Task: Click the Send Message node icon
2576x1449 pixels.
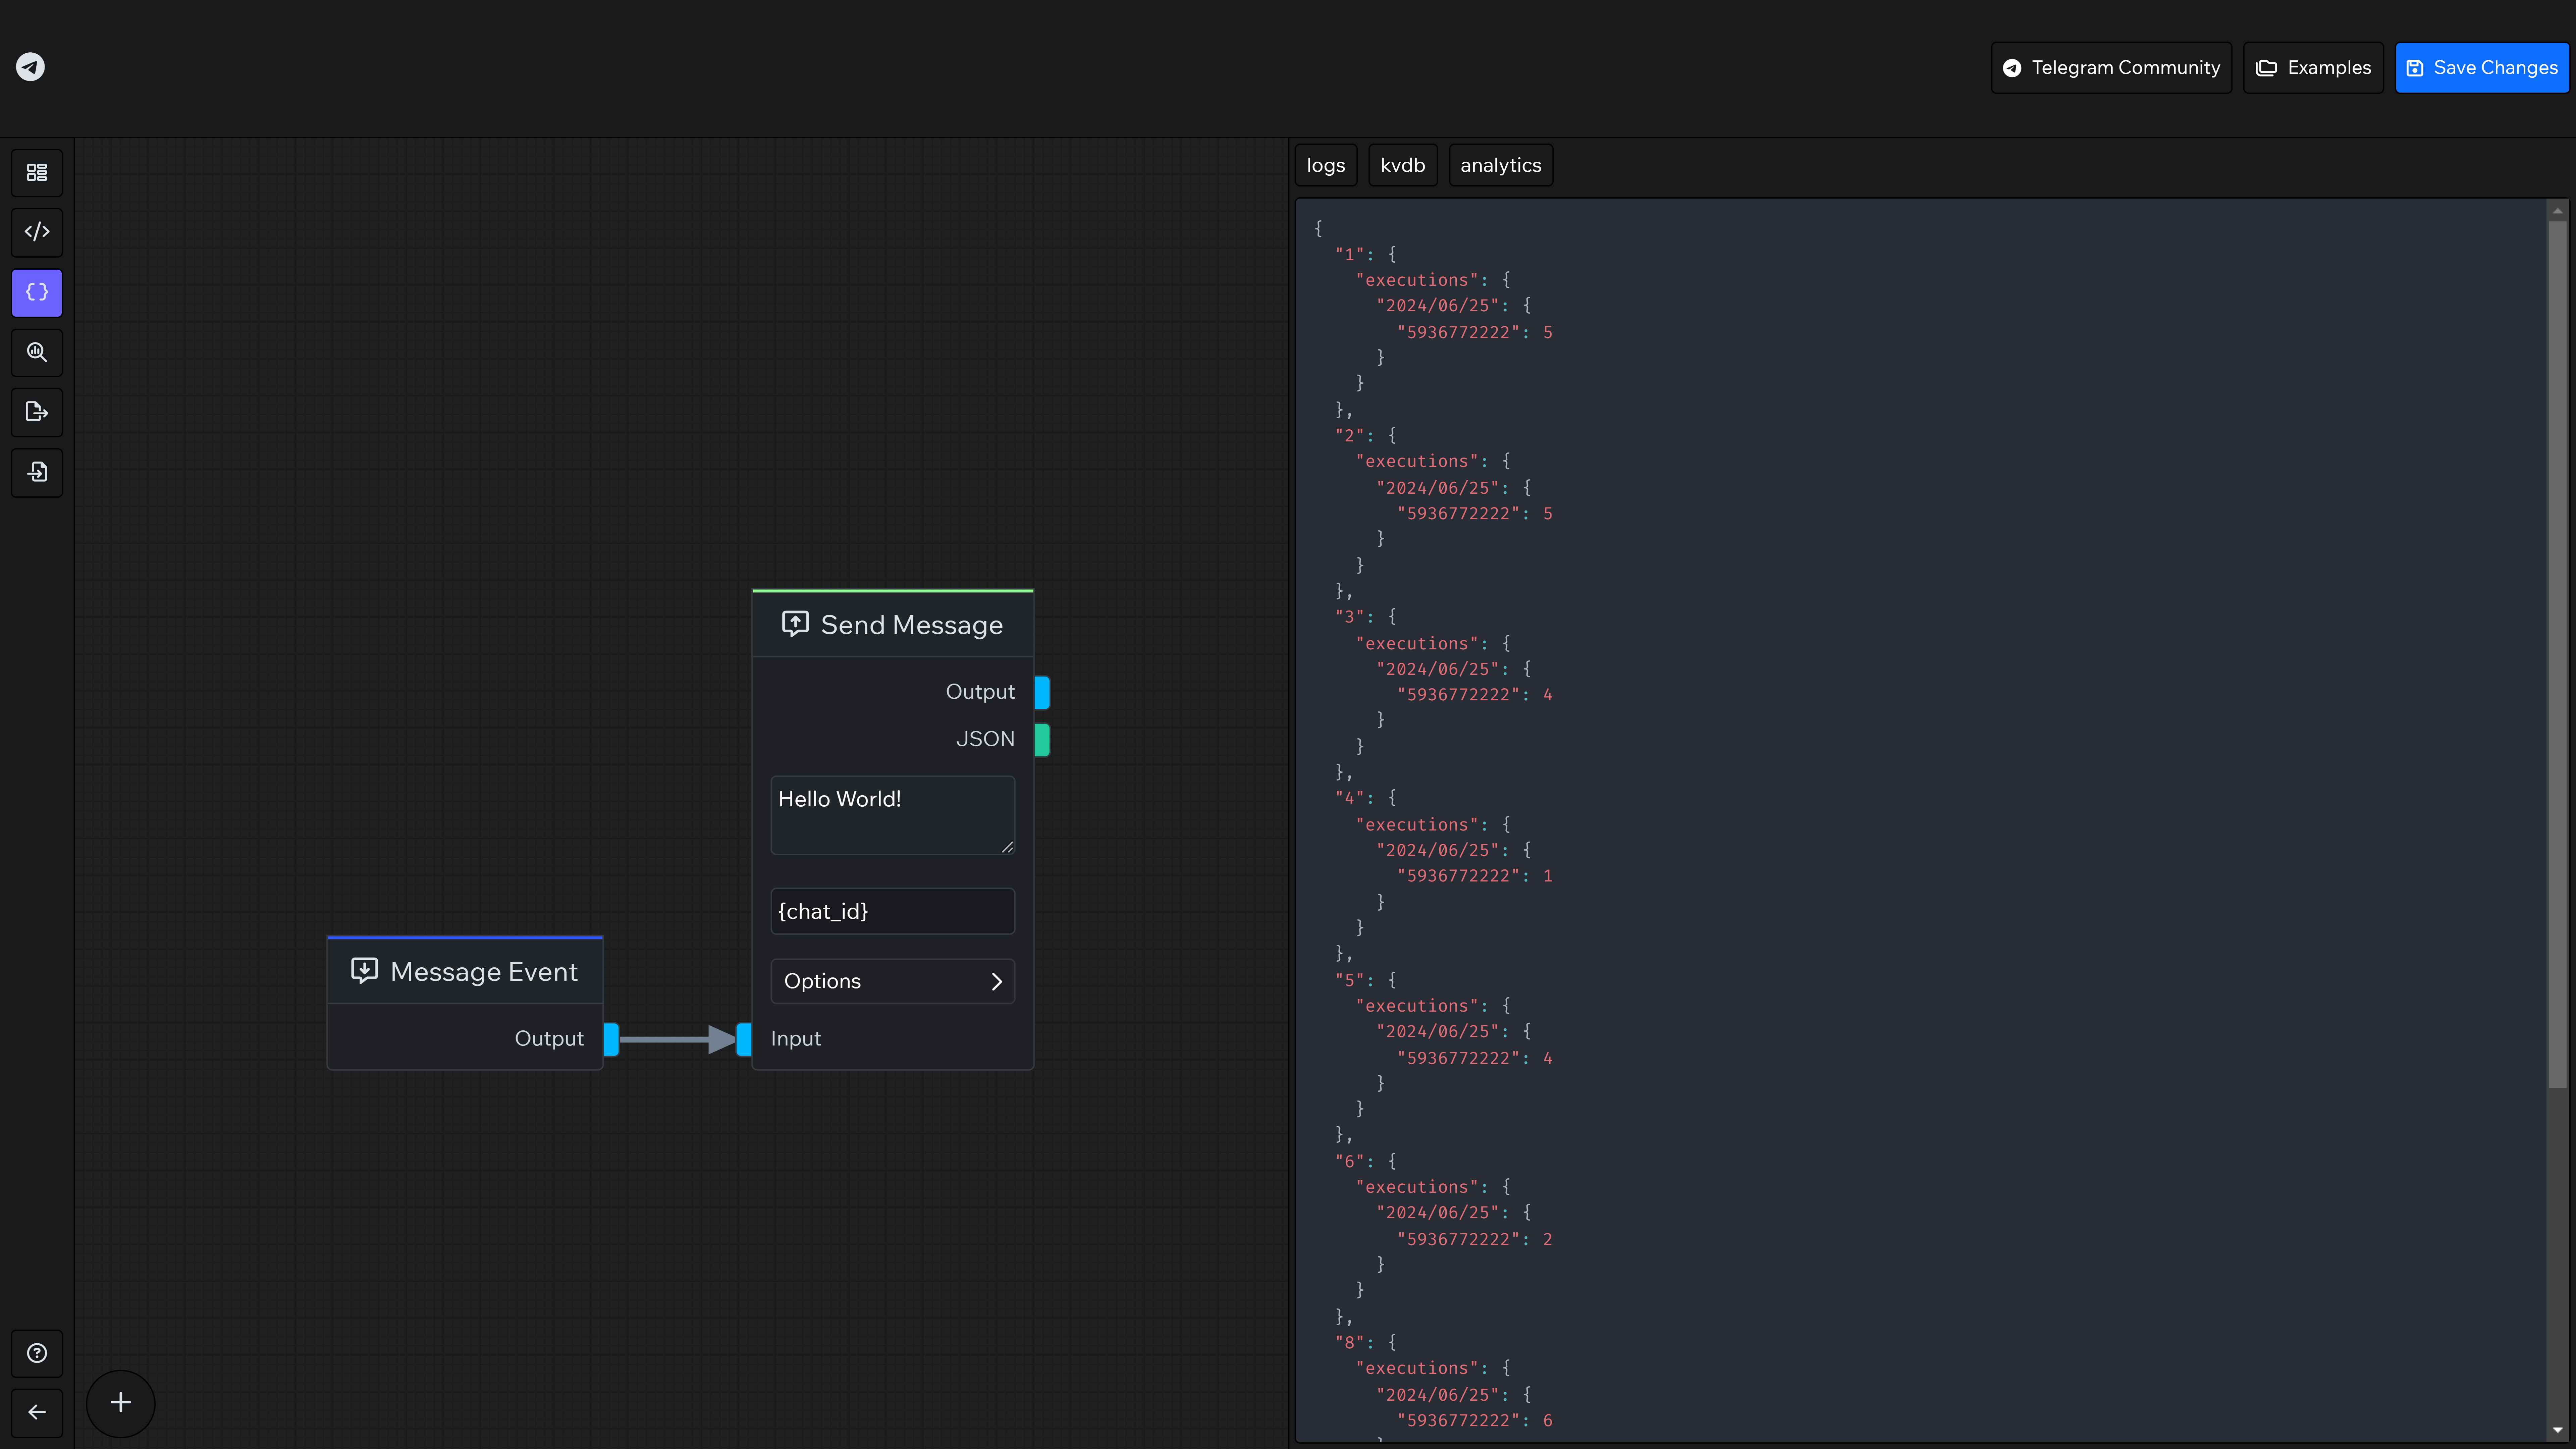Action: click(x=795, y=624)
